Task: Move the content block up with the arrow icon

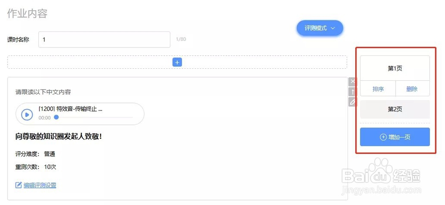Action: point(352,92)
